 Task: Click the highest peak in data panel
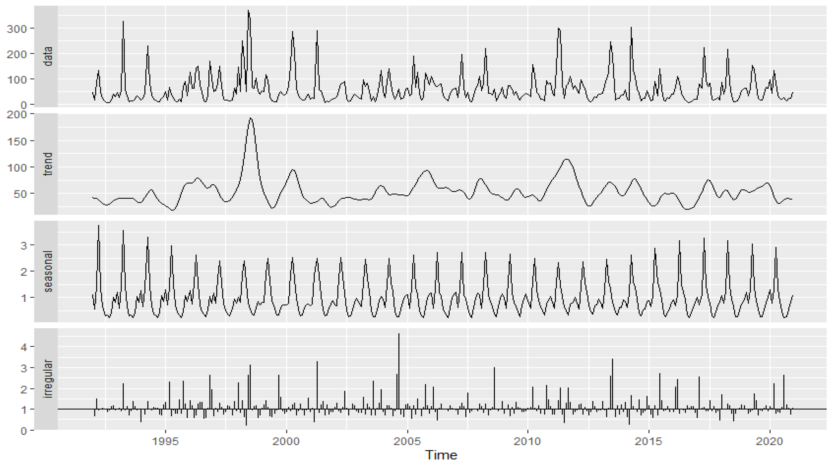click(x=248, y=11)
